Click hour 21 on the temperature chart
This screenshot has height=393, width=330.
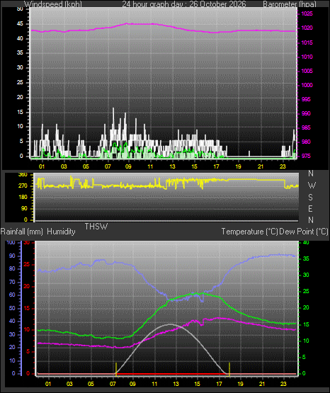click(x=262, y=384)
